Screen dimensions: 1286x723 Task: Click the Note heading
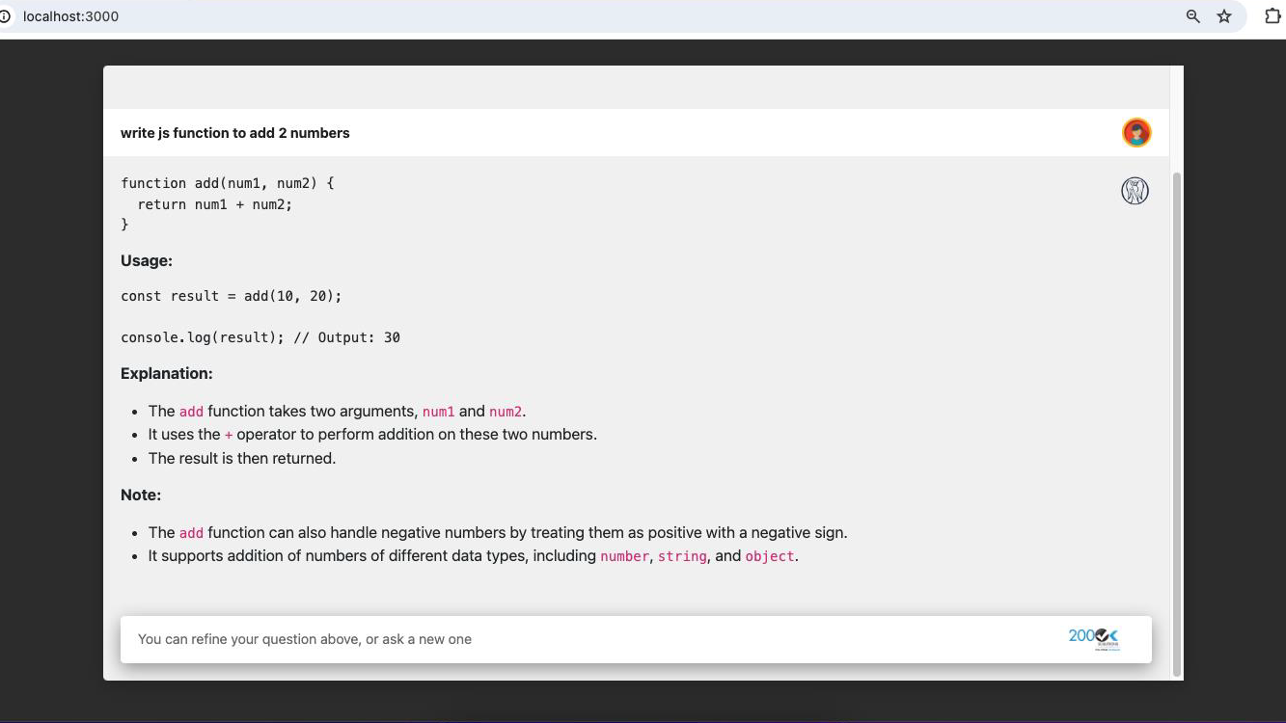click(x=141, y=495)
